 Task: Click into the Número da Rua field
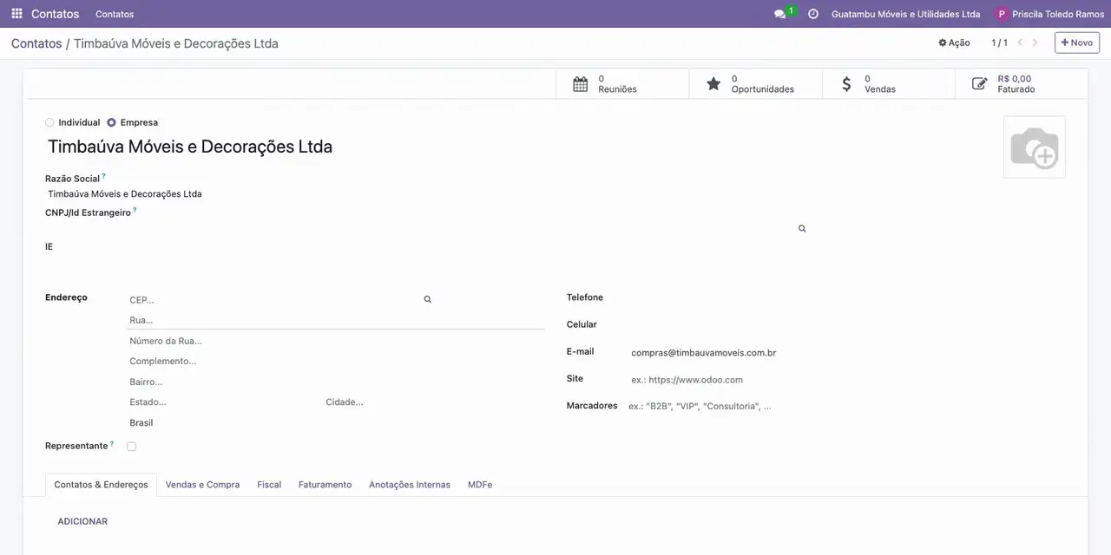coord(335,341)
